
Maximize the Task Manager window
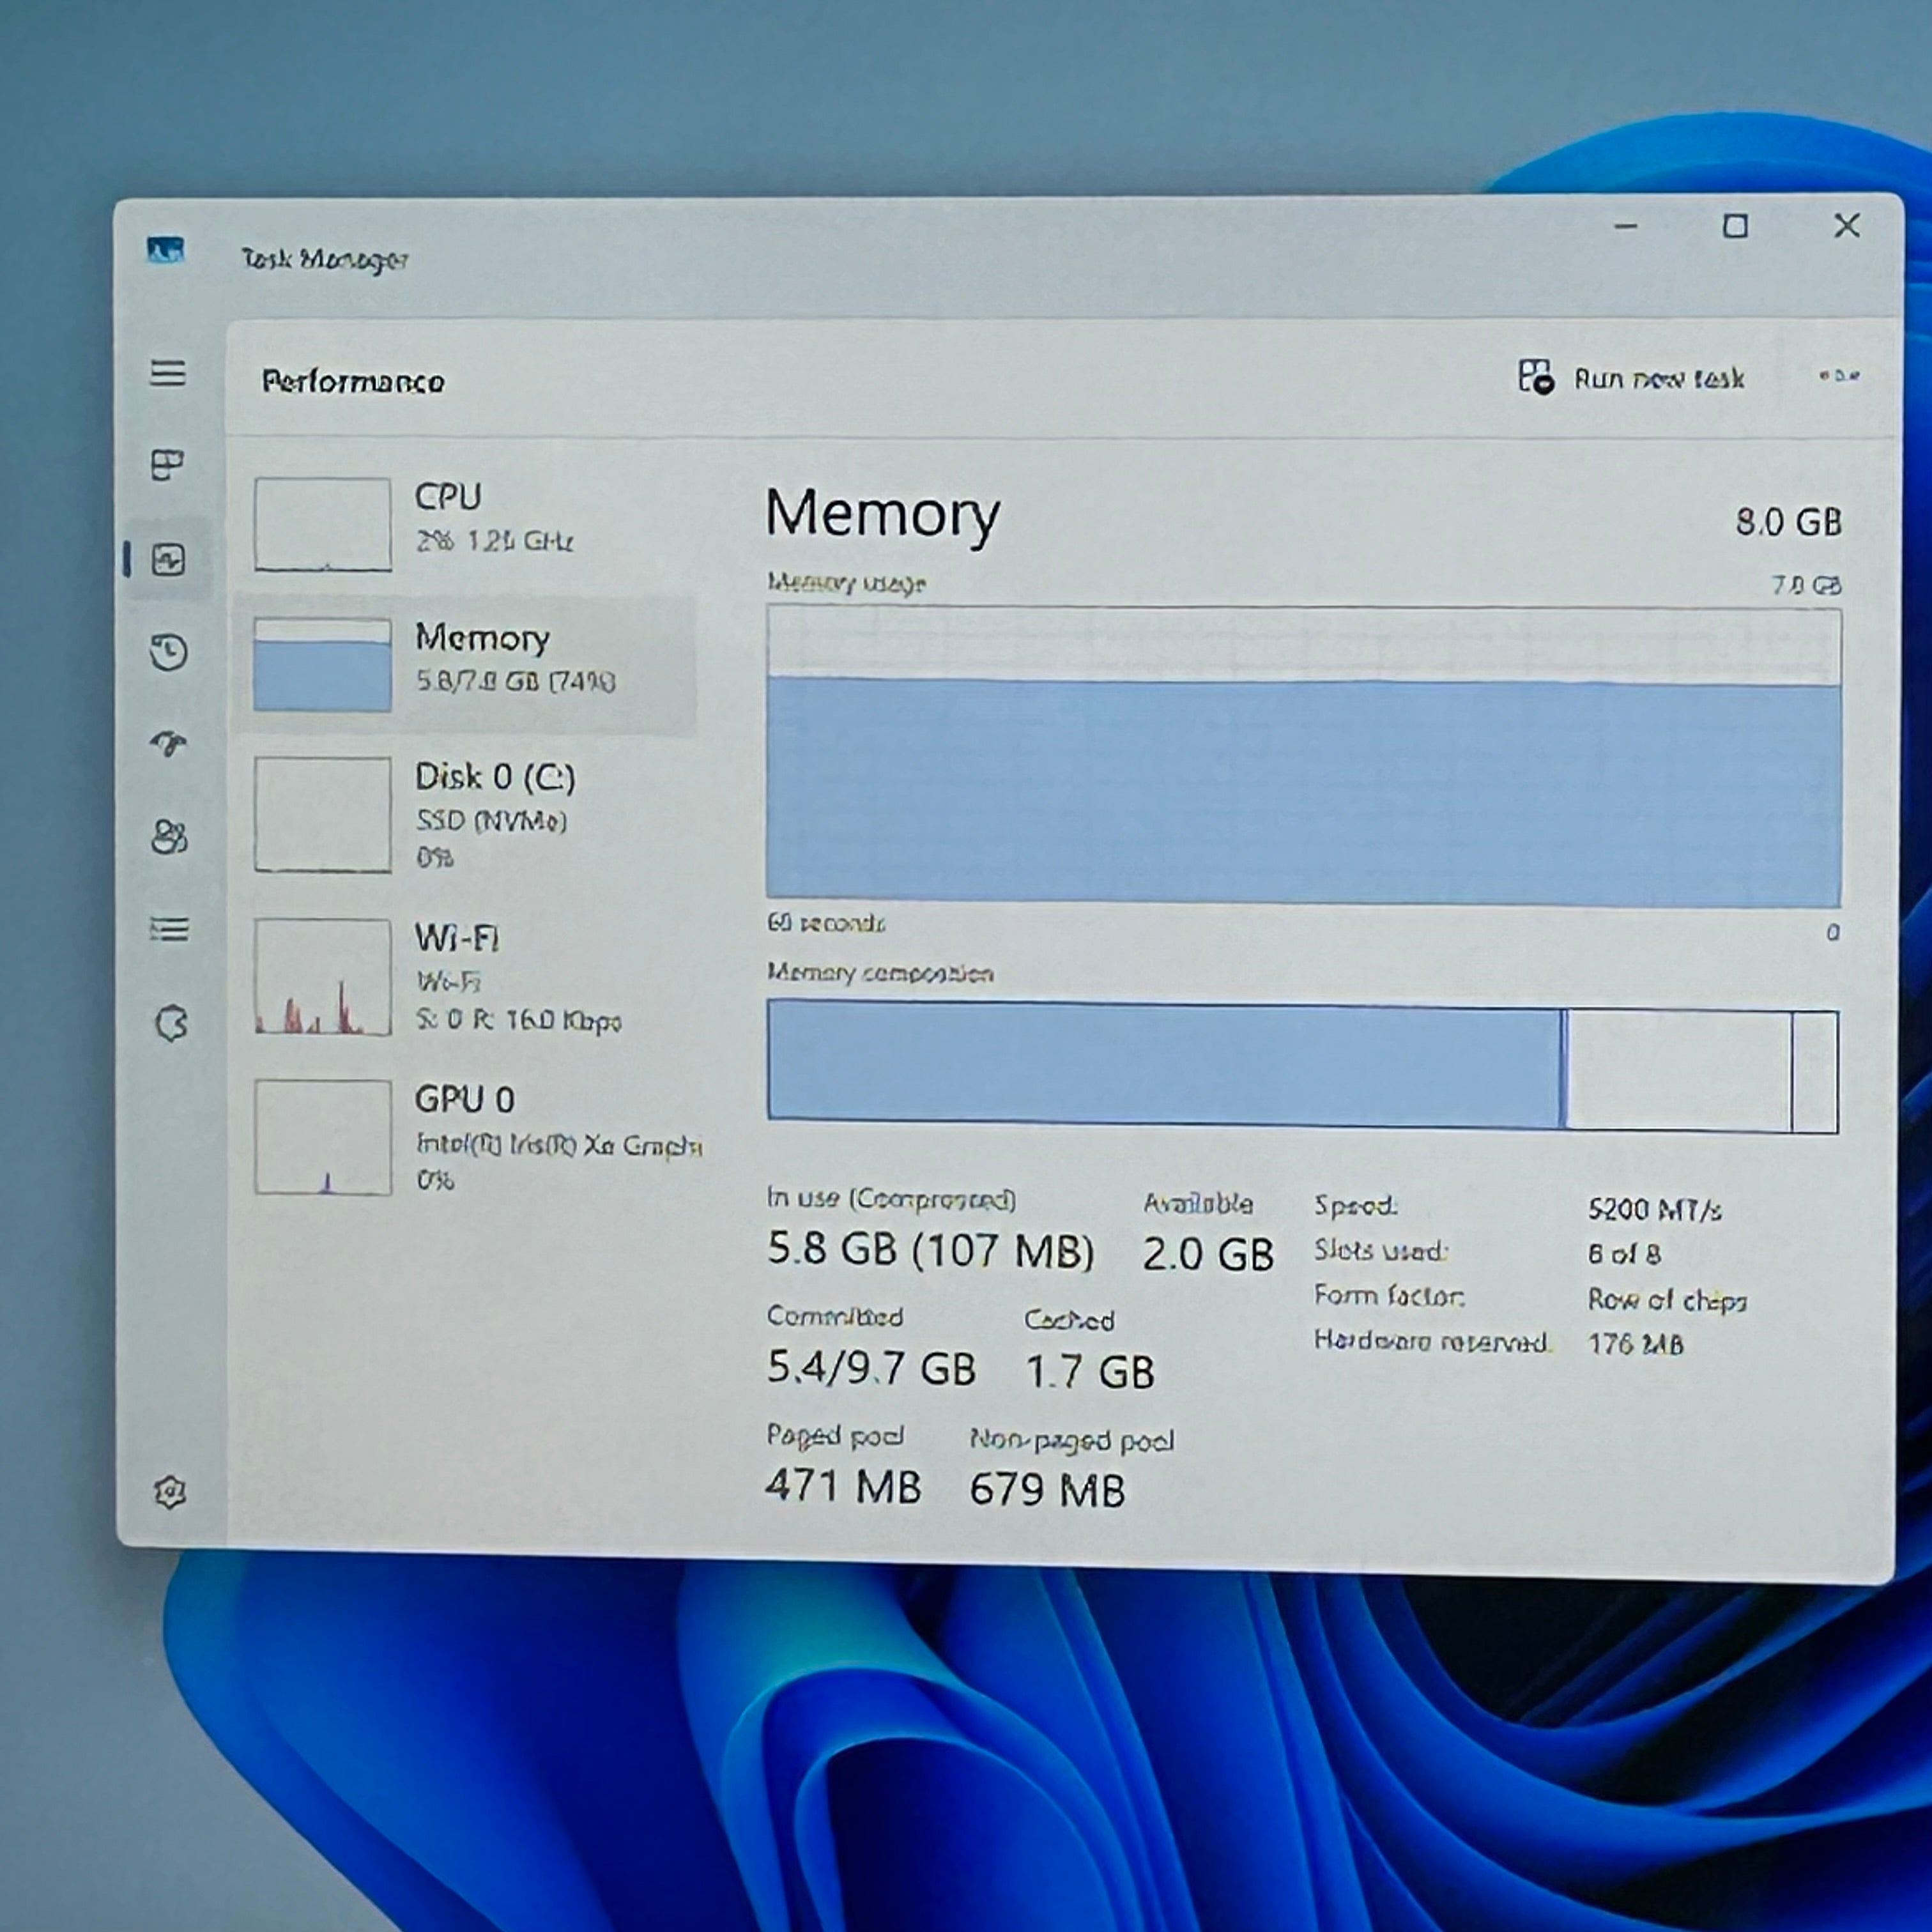[1736, 227]
